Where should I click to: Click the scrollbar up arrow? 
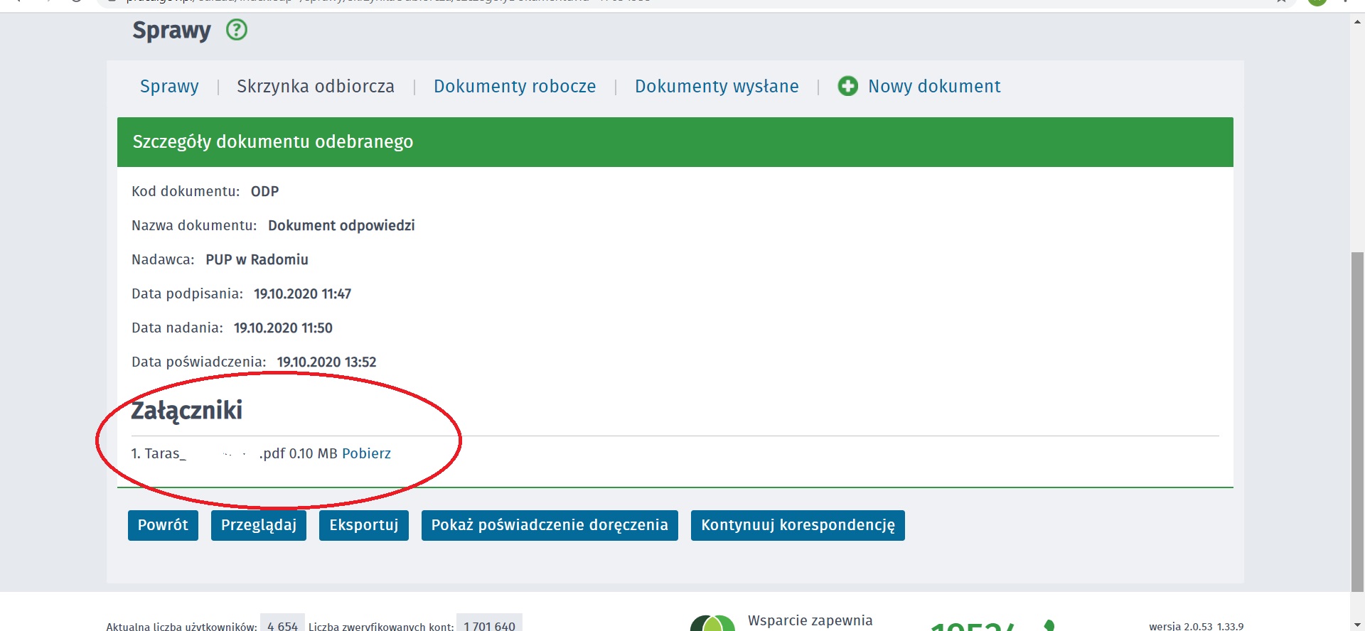pyautogui.click(x=1357, y=21)
